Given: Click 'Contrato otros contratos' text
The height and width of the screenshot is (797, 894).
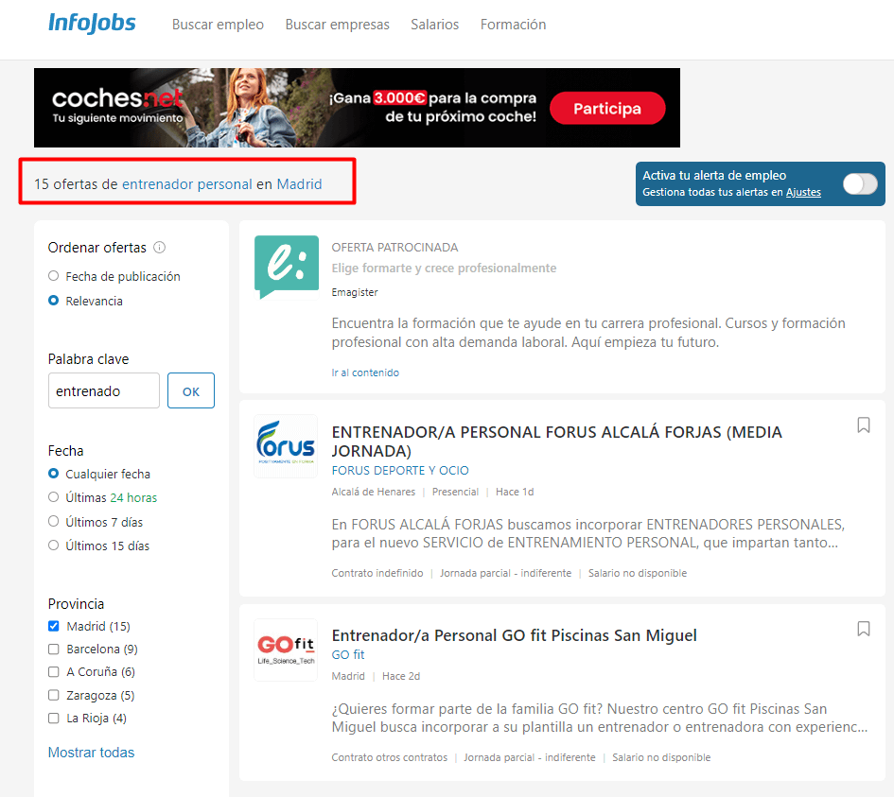Looking at the screenshot, I should (x=389, y=757).
